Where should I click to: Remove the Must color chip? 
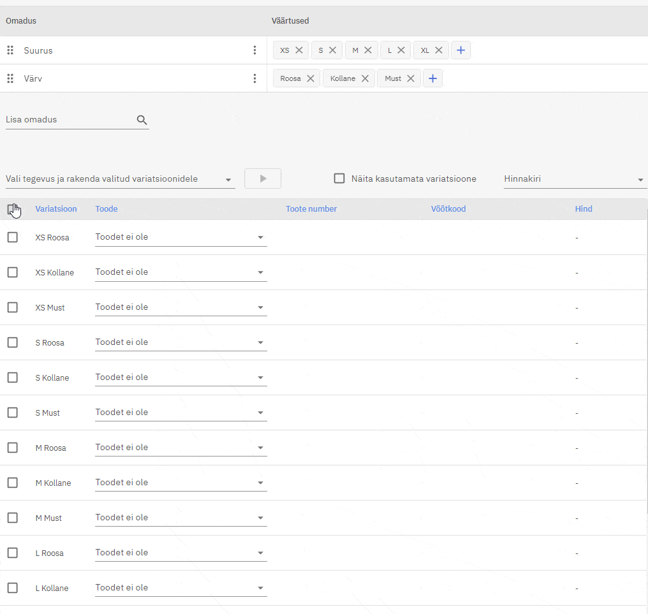tap(411, 78)
